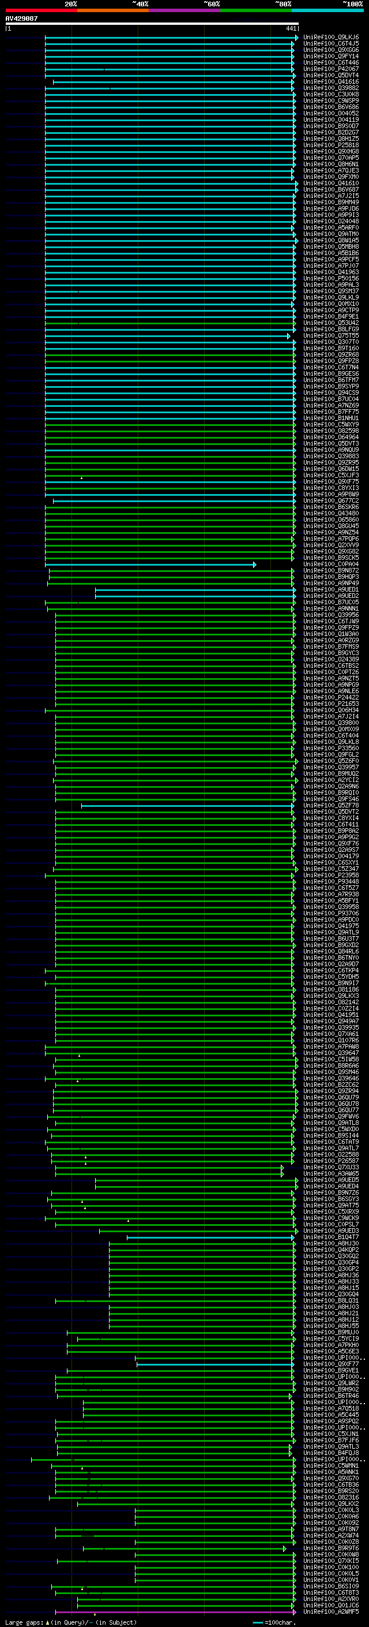Choose the UniRef100_Q9LWR2 entry

[x=331, y=1382]
